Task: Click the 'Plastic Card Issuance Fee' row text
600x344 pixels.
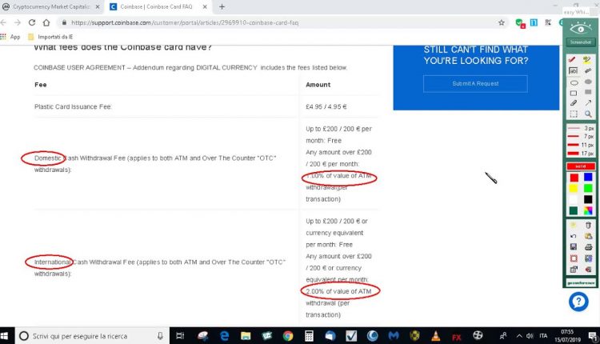Action: point(73,106)
